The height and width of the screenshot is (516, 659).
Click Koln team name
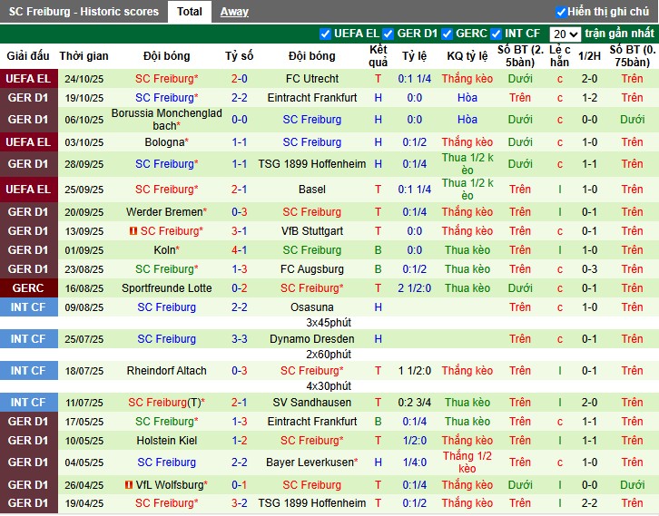[x=164, y=250]
